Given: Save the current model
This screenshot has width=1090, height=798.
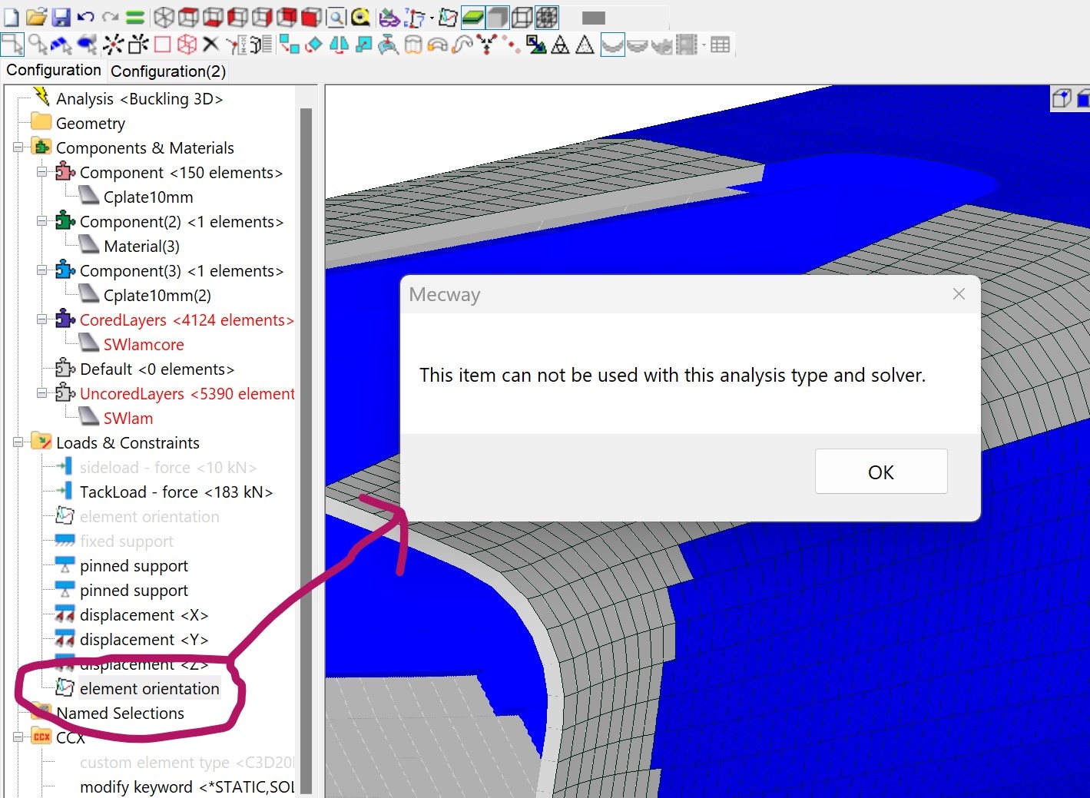Looking at the screenshot, I should [61, 17].
